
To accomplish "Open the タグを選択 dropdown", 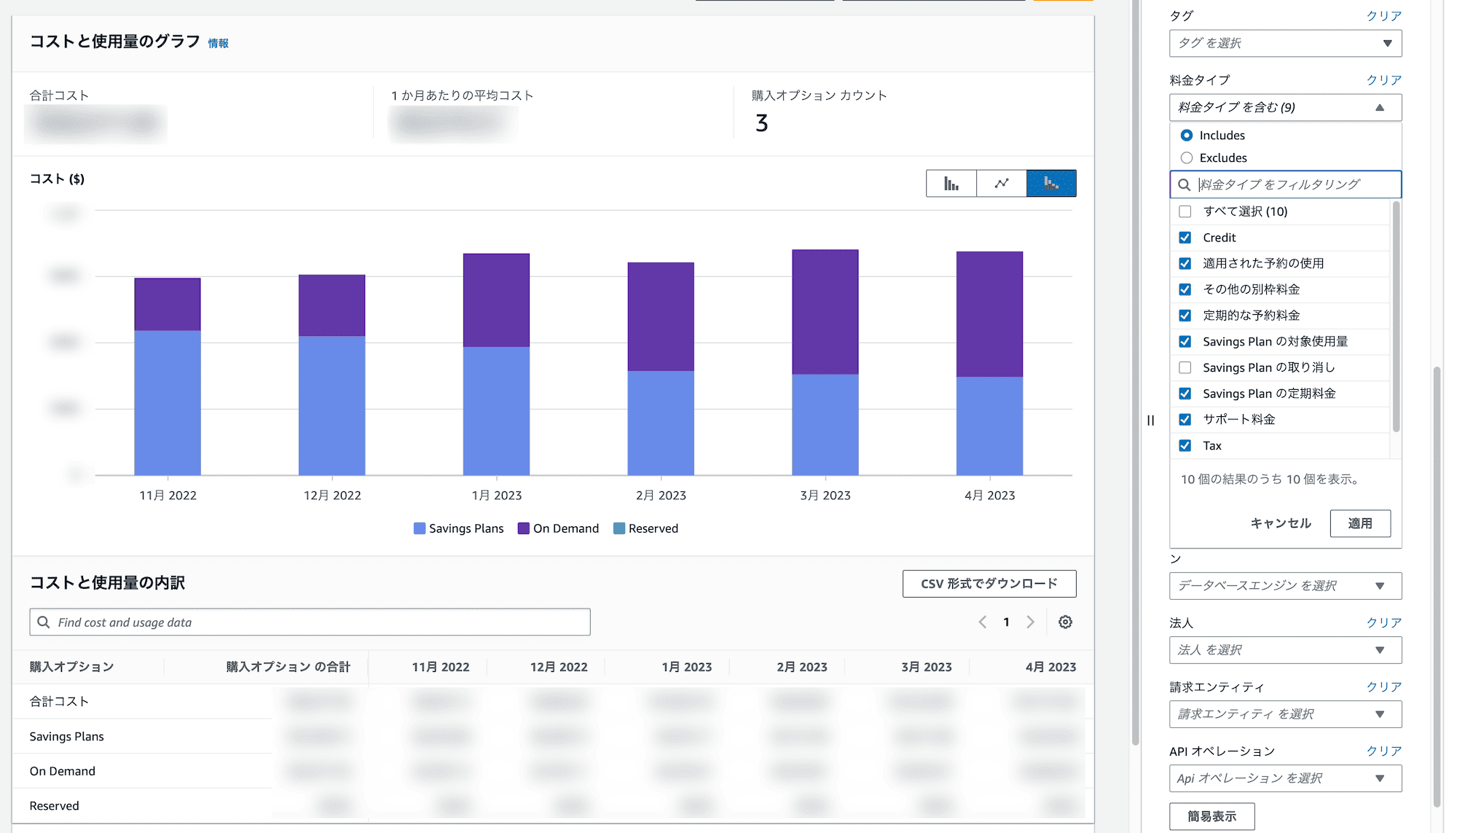I will coord(1285,43).
